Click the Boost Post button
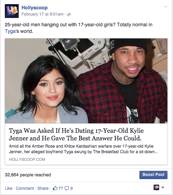The image size is (173, 195). (x=153, y=175)
